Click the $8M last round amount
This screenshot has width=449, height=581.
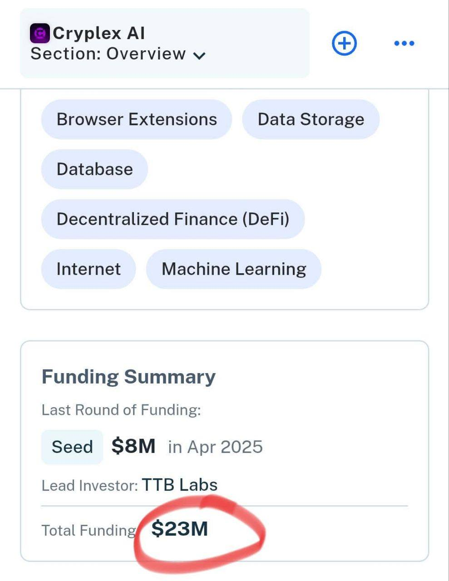(x=133, y=446)
